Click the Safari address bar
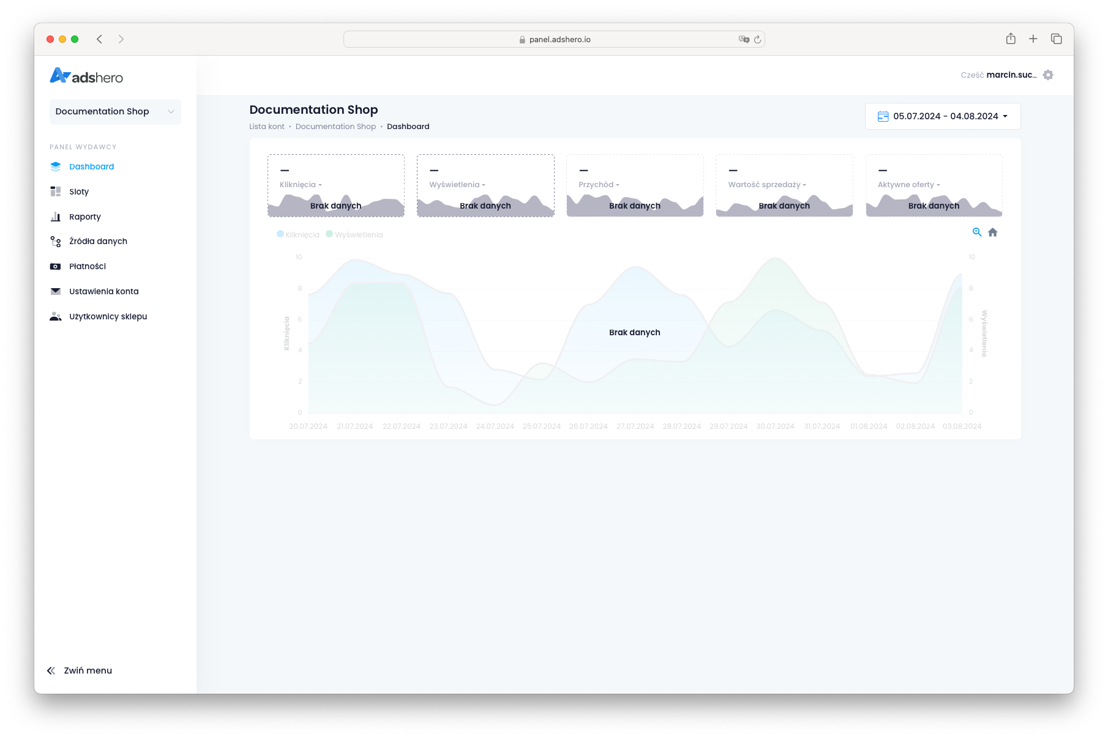 tap(554, 40)
